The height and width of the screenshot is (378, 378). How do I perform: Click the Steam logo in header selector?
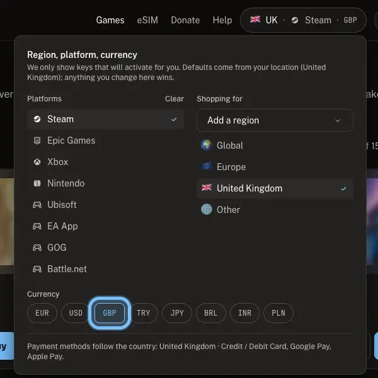[x=295, y=20]
